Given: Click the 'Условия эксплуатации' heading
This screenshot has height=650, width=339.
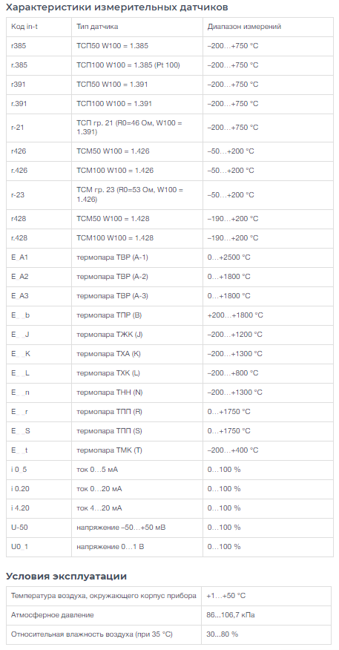Looking at the screenshot, I should coord(66,577).
